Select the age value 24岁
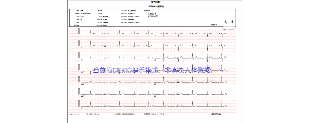Screen dimensions: 309x123 [82, 17]
